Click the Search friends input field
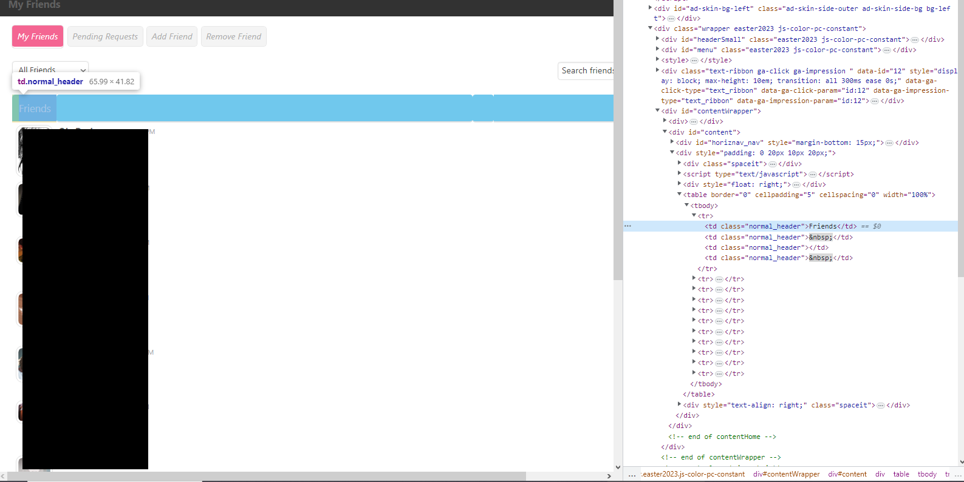The image size is (964, 482). (586, 71)
